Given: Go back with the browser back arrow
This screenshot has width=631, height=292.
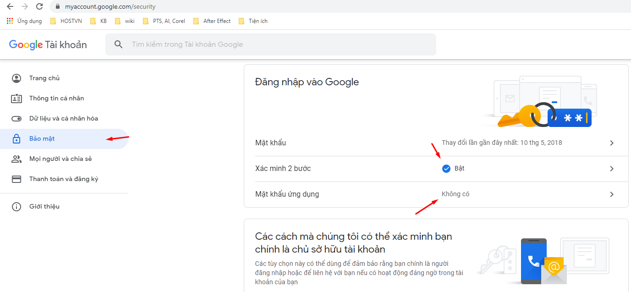Looking at the screenshot, I should (x=10, y=6).
